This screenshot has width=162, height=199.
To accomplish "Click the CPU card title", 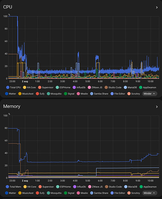I will pyautogui.click(x=8, y=7).
